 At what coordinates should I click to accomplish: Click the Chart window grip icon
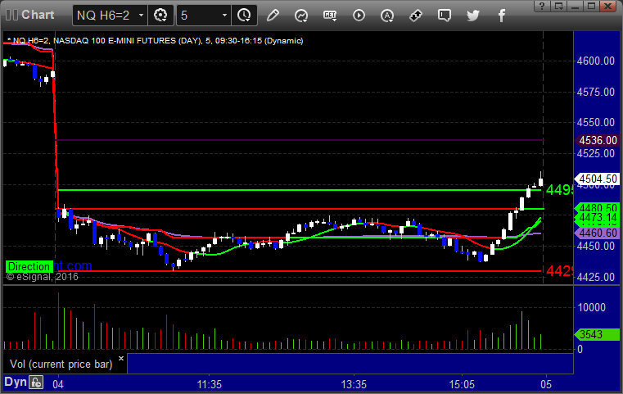point(12,15)
